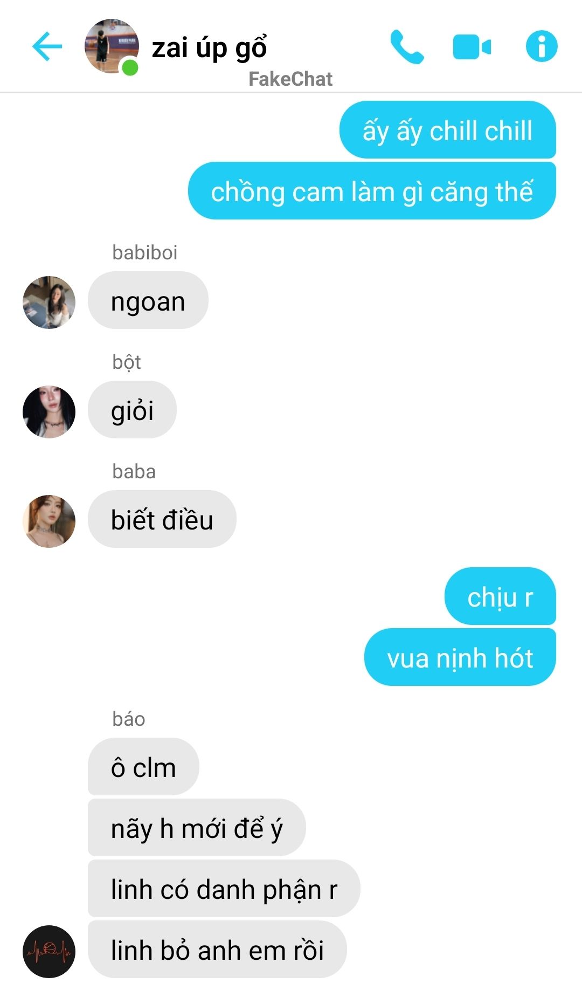
Task: Start a voice call with phone icon
Action: pos(407,46)
